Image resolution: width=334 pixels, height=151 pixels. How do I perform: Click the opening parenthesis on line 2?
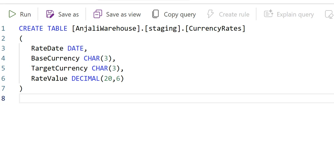(21, 39)
